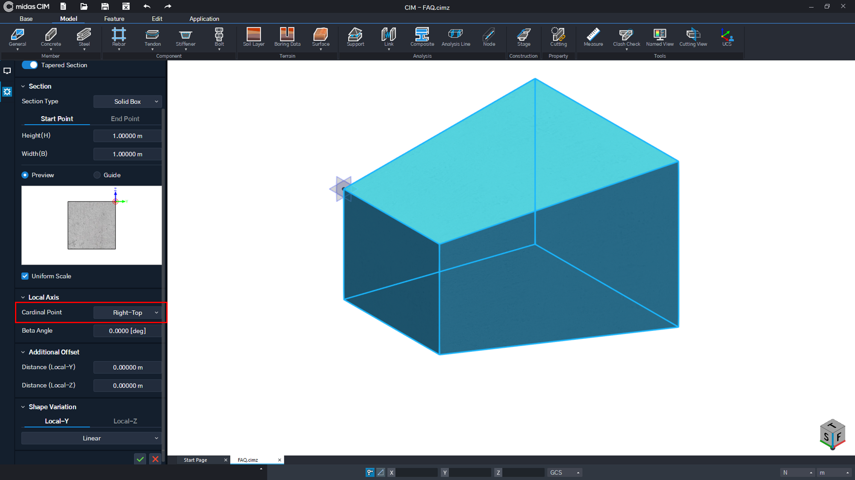The width and height of the screenshot is (855, 480).
Task: Open the properties gear sidebar icon
Action: click(x=7, y=91)
